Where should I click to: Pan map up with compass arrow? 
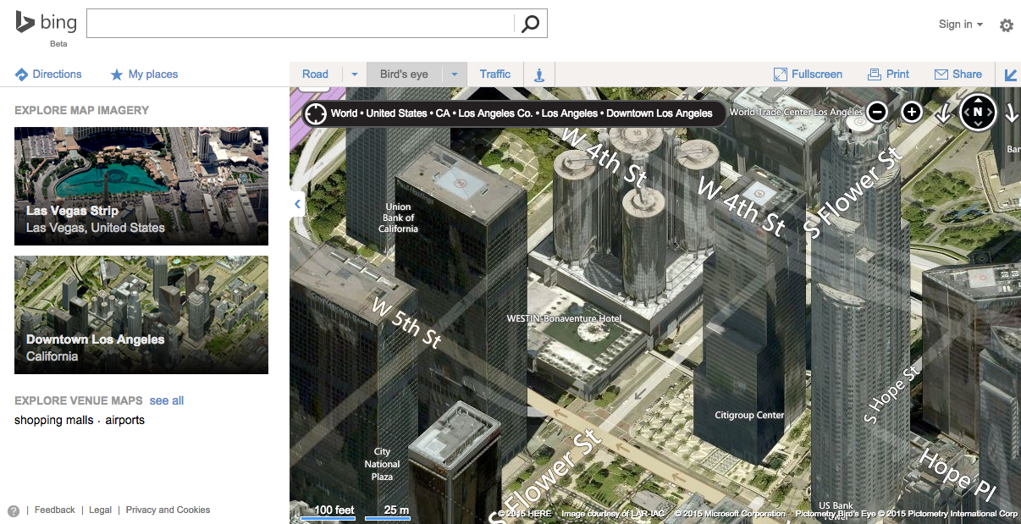978,99
